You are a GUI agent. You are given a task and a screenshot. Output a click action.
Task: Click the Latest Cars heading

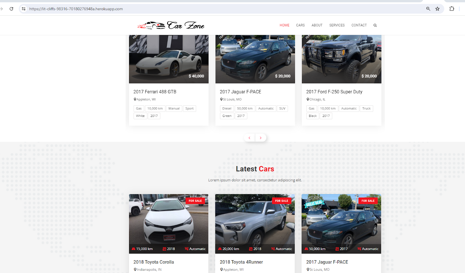coord(255,169)
